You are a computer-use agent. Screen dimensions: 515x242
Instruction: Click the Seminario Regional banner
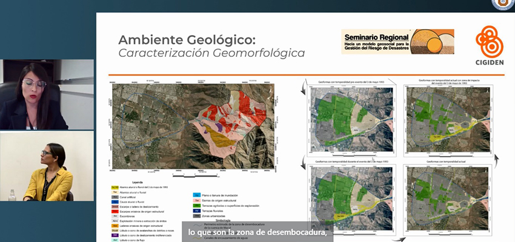pyautogui.click(x=397, y=42)
